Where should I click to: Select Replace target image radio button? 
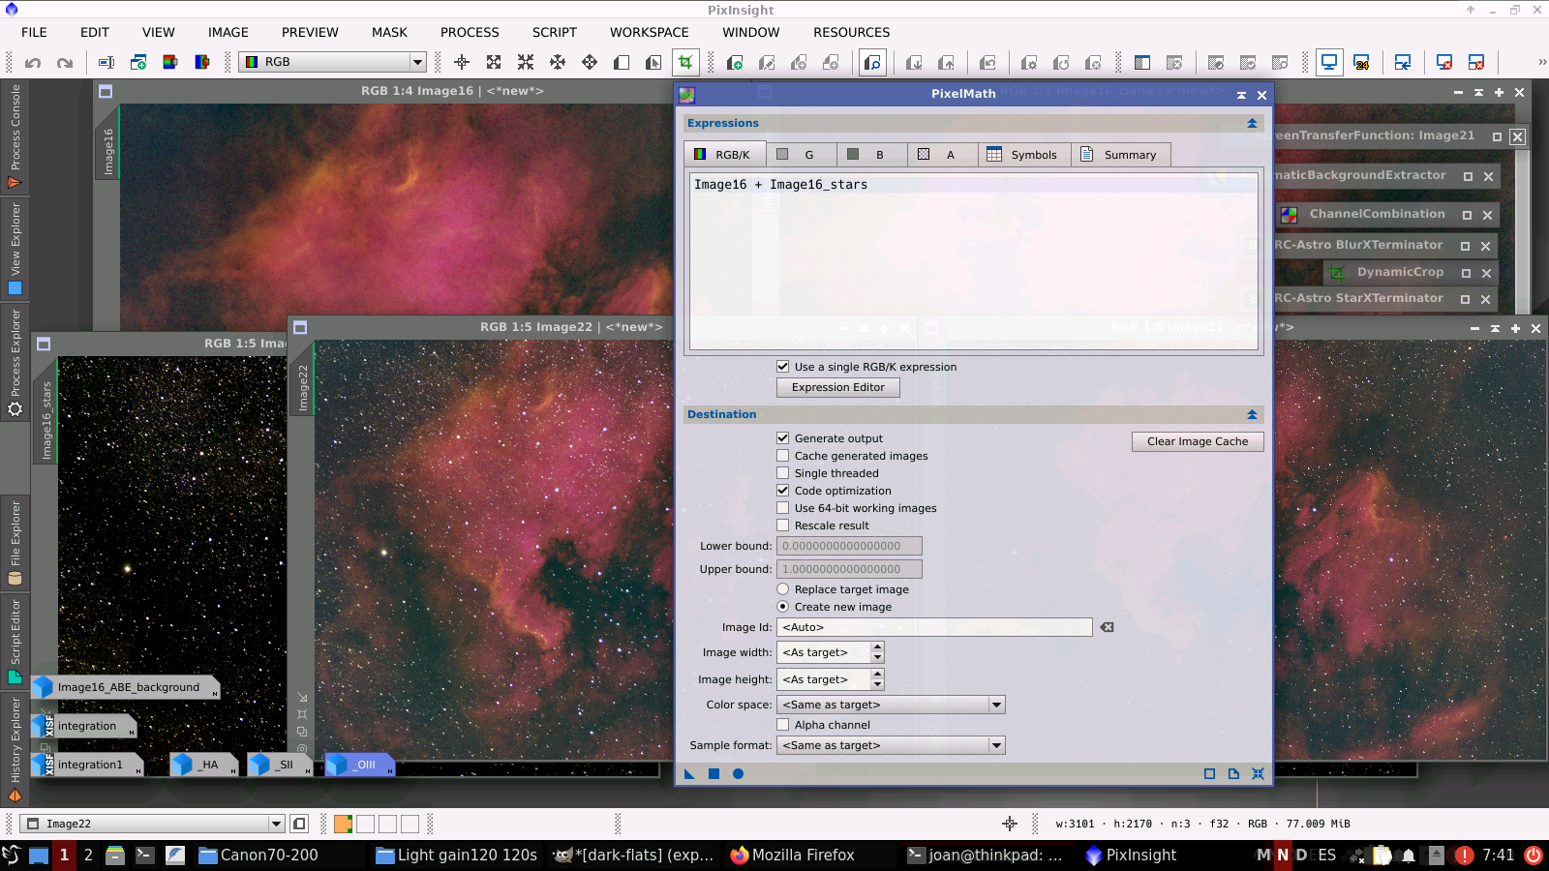pyautogui.click(x=783, y=589)
